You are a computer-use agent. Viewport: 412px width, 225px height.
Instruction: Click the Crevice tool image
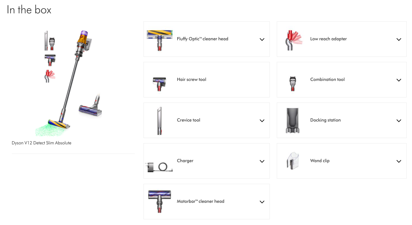pos(160,121)
